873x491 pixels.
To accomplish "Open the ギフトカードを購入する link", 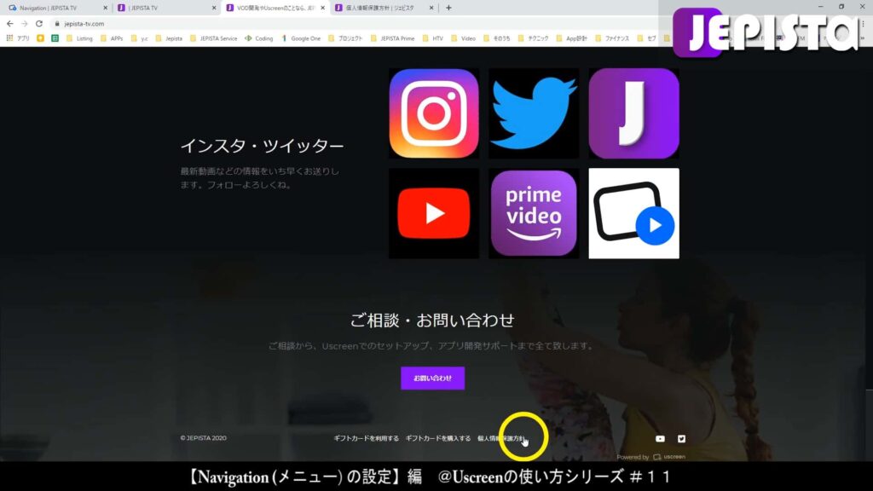I will tap(436, 438).
